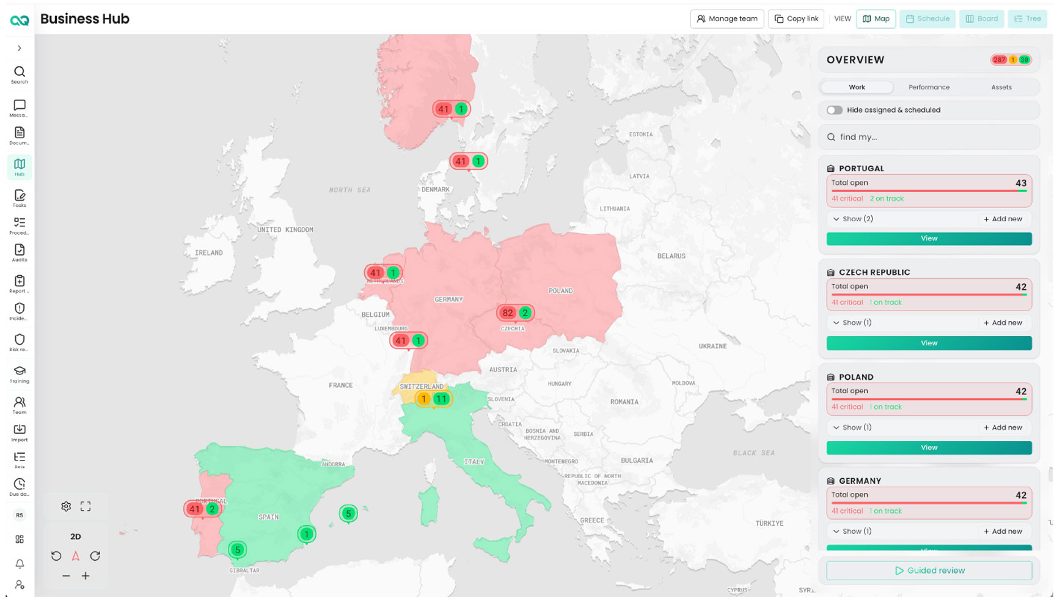This screenshot has height=598, width=1054.
Task: Click View button for Czech Republic
Action: pos(929,343)
